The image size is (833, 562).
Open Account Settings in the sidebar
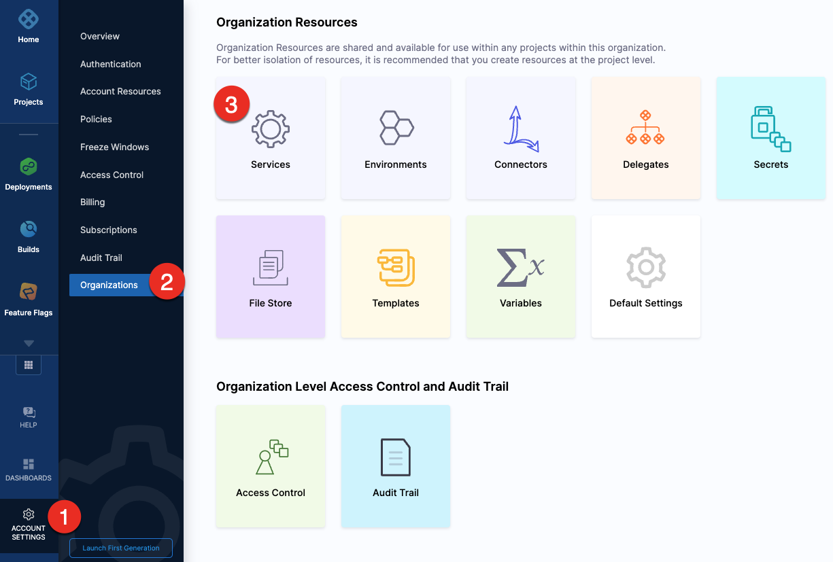(x=29, y=525)
